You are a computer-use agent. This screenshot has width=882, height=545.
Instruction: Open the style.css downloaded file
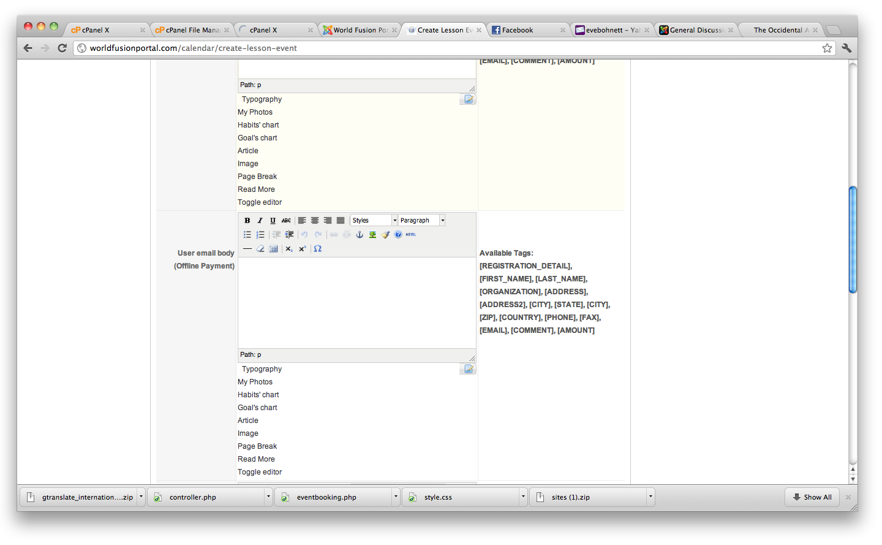tap(461, 497)
